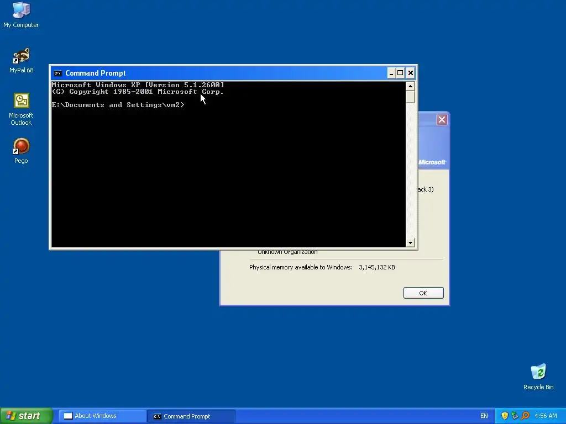Click the Copyright 1985-2001 Microsoft Corp. line
This screenshot has height=424, width=566.
(x=138, y=92)
